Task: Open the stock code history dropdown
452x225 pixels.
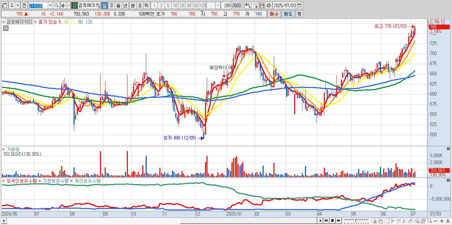Action: click(50, 5)
